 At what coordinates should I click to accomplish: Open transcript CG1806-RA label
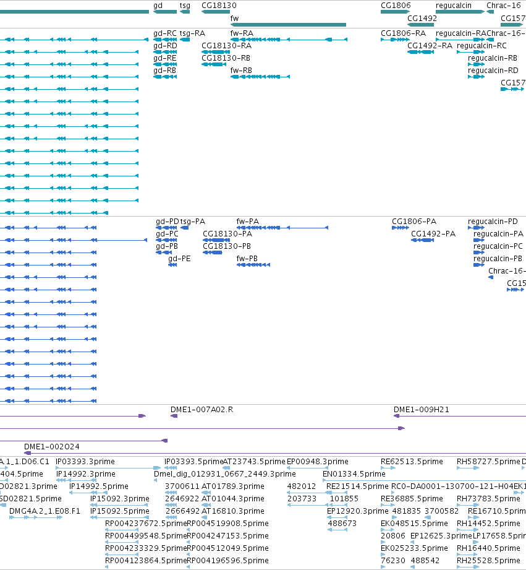403,33
